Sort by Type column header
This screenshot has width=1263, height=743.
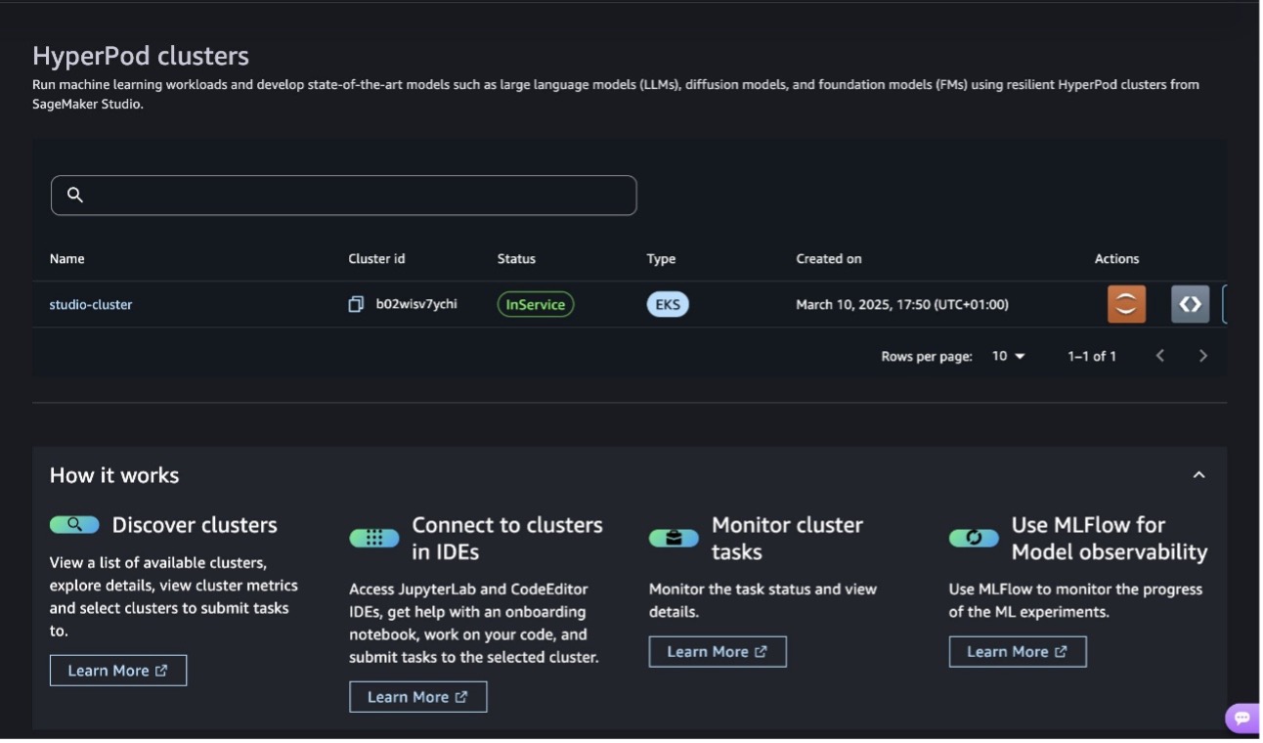point(661,259)
